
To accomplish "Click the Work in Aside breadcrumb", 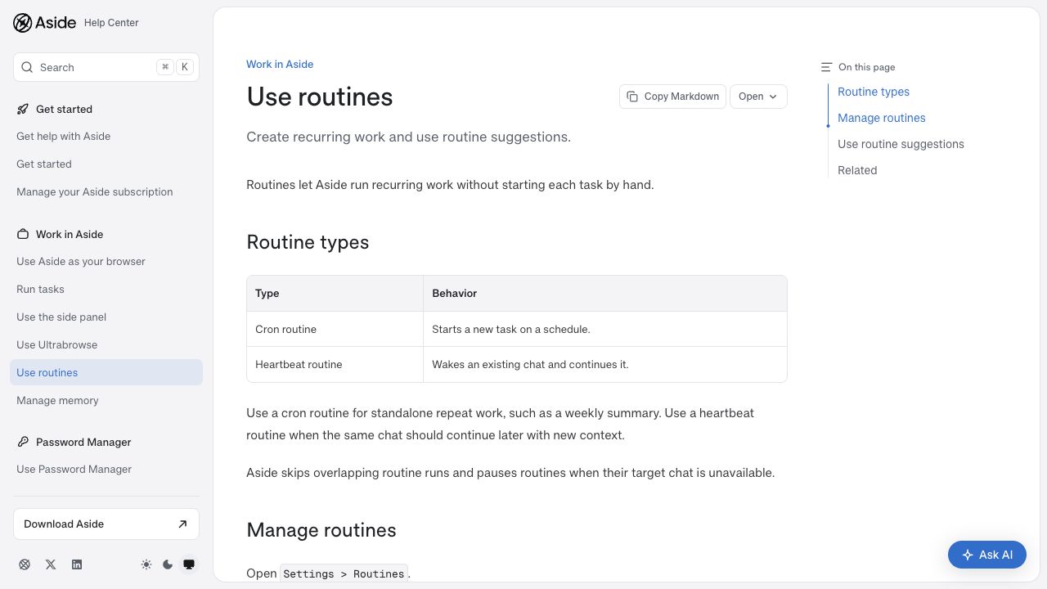I will click(x=280, y=65).
